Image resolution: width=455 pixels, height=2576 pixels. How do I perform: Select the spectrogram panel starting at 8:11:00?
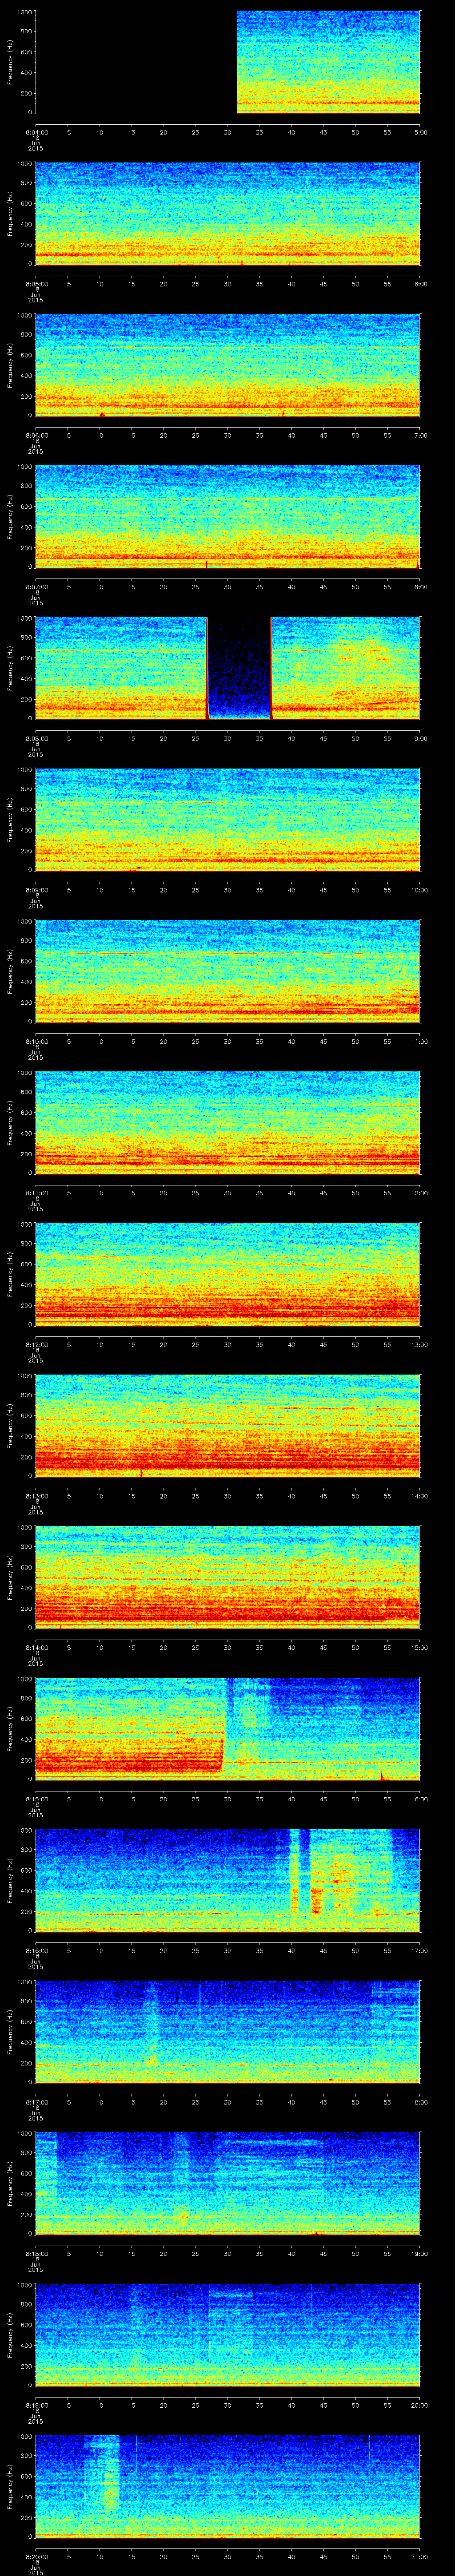point(227,1123)
